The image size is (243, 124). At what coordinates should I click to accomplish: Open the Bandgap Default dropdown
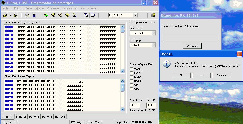(x=154, y=45)
